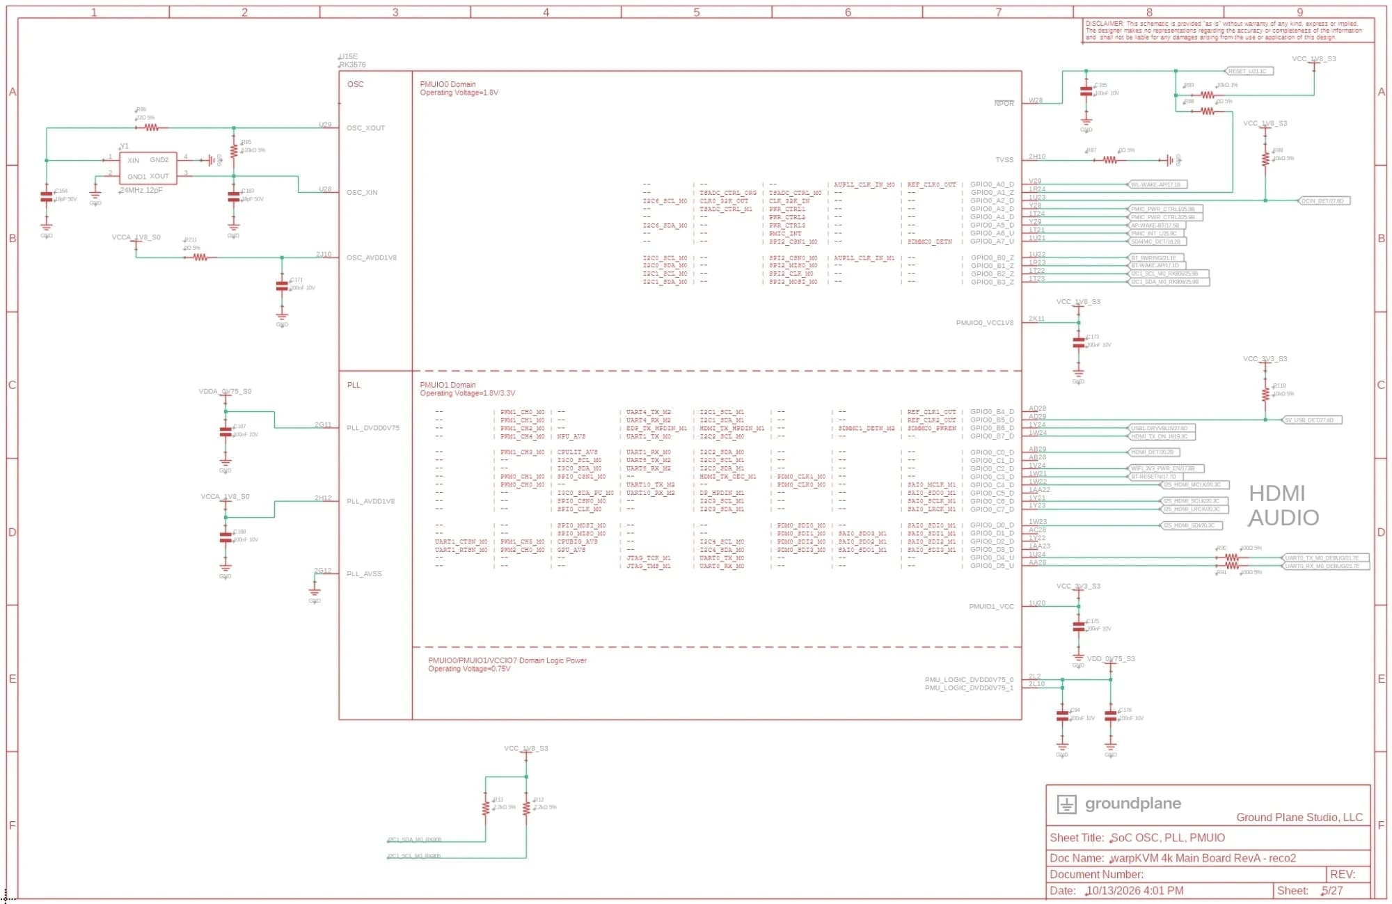1392x904 pixels.
Task: Click the Doc Name 'warpKVM 4k Main Board' text
Action: pos(1203,858)
